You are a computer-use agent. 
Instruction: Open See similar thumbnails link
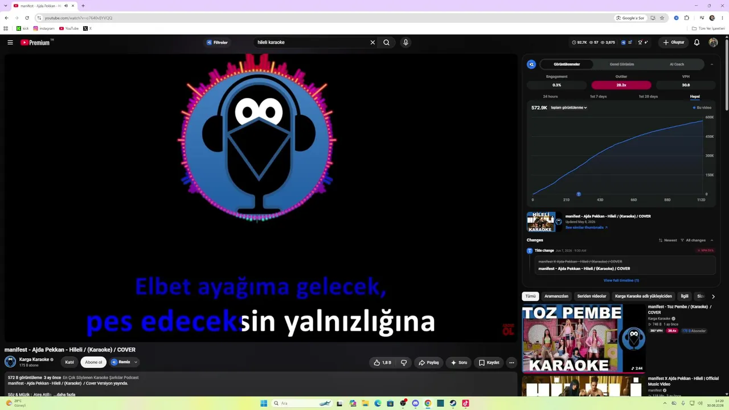pos(587,227)
